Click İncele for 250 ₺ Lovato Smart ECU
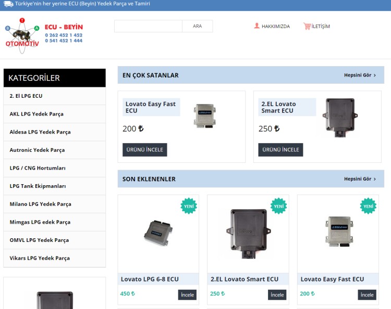Viewport: 391px width, 309px height. coord(277,295)
